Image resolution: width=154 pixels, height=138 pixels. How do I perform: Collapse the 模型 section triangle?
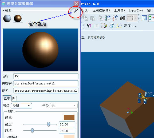3,10
